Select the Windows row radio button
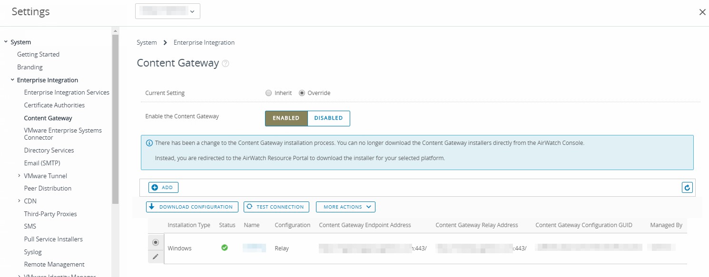This screenshot has width=709, height=277. [x=155, y=242]
